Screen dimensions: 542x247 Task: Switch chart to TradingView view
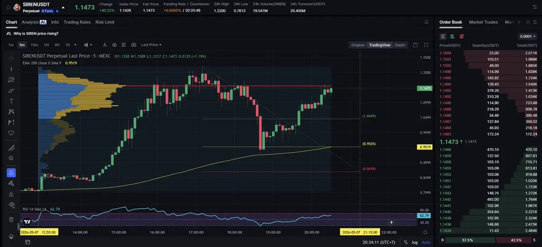[379, 45]
